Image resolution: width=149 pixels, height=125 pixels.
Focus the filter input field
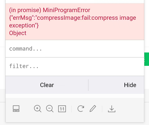pos(75,66)
